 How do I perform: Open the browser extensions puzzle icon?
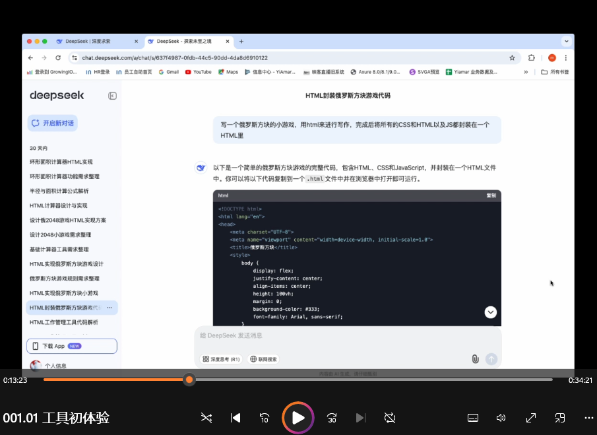[532, 58]
